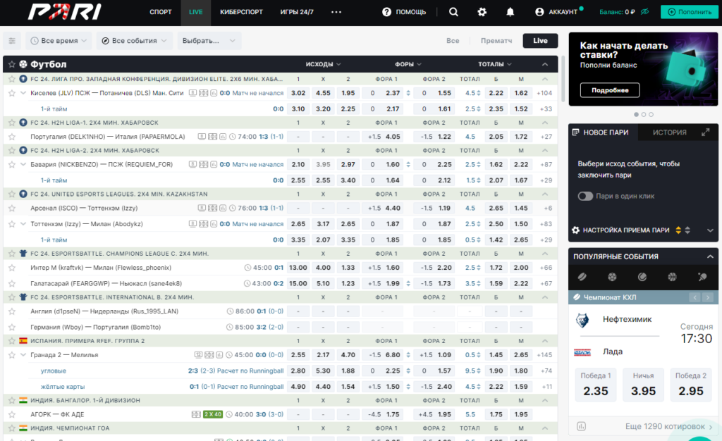Screen dimensions: 722x441
Task: Star the Англия — Нидерланды match
Action: click(12, 311)
